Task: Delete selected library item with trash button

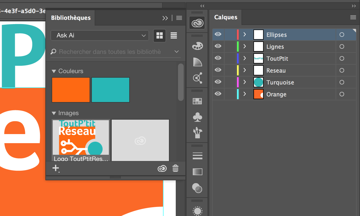Action: pyautogui.click(x=175, y=168)
